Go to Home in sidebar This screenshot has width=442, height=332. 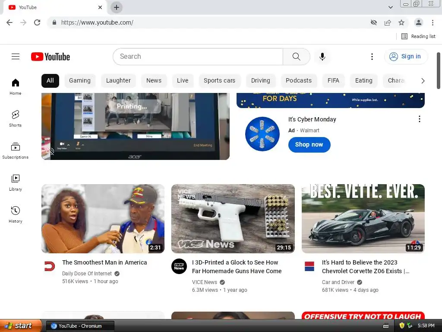[x=15, y=86]
